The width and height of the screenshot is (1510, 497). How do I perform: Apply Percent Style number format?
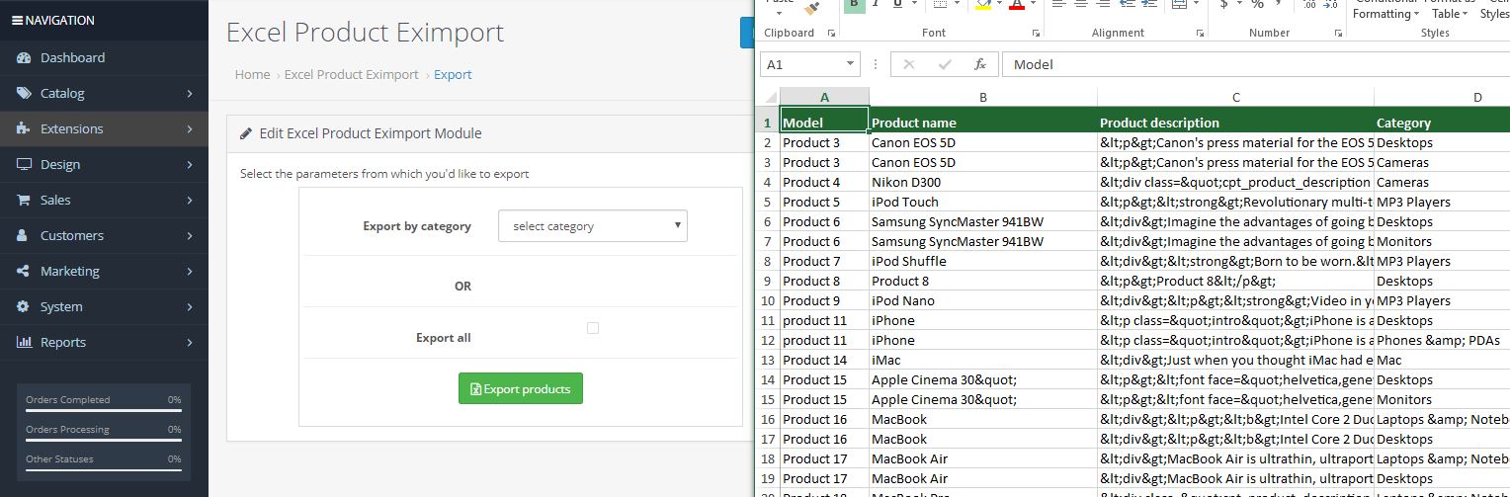pos(1257,4)
